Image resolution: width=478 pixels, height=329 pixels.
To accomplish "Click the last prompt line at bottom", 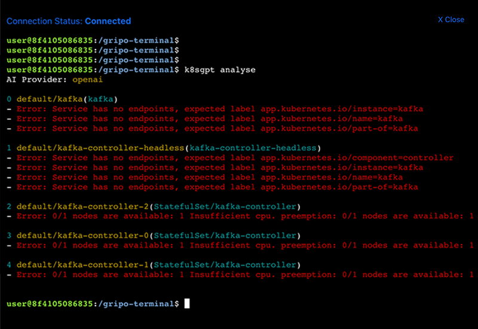I will (x=93, y=304).
